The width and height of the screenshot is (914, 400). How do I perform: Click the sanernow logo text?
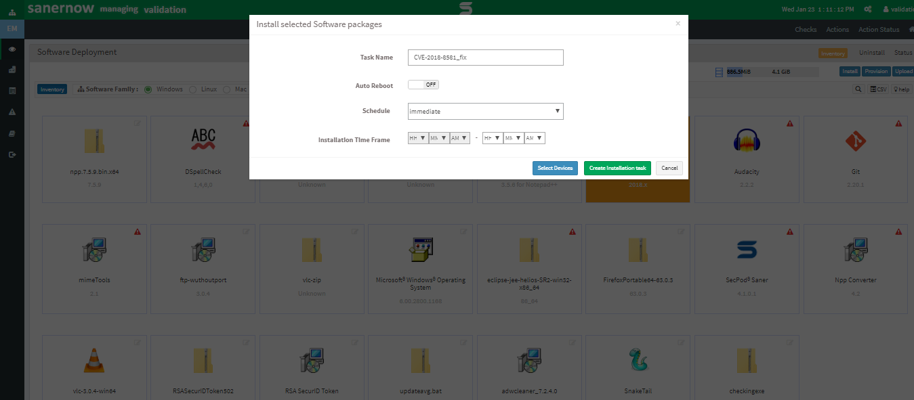[x=62, y=9]
